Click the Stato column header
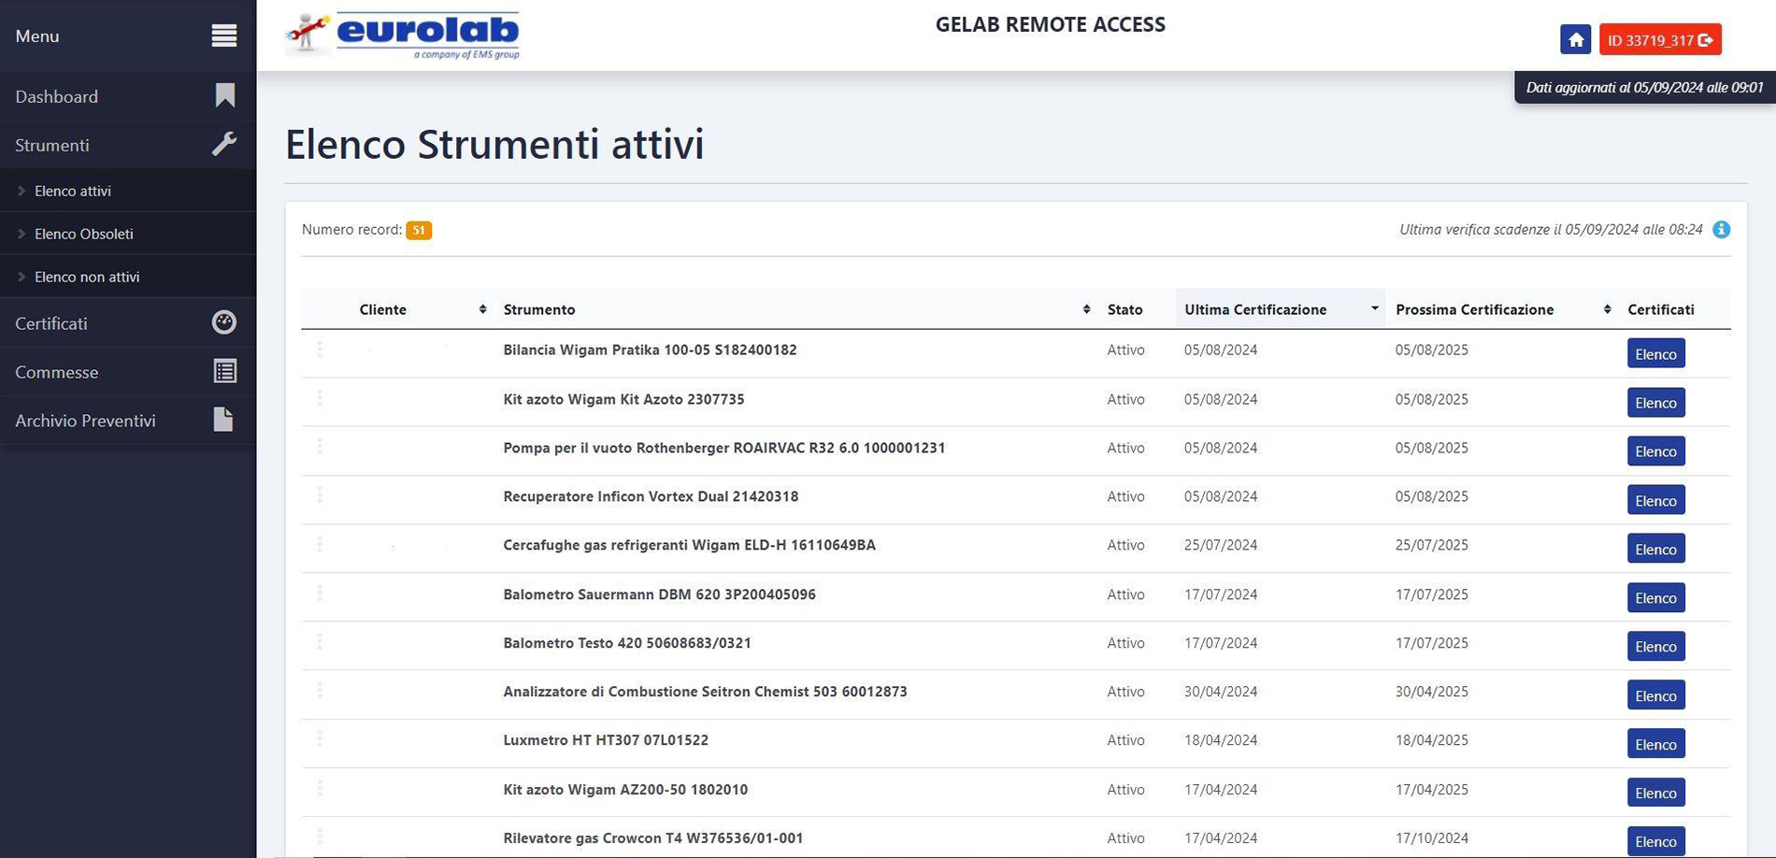The height and width of the screenshot is (858, 1776). click(x=1125, y=309)
